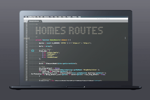Open the Goto menu
The width and height of the screenshot is (150, 100).
point(60,17)
